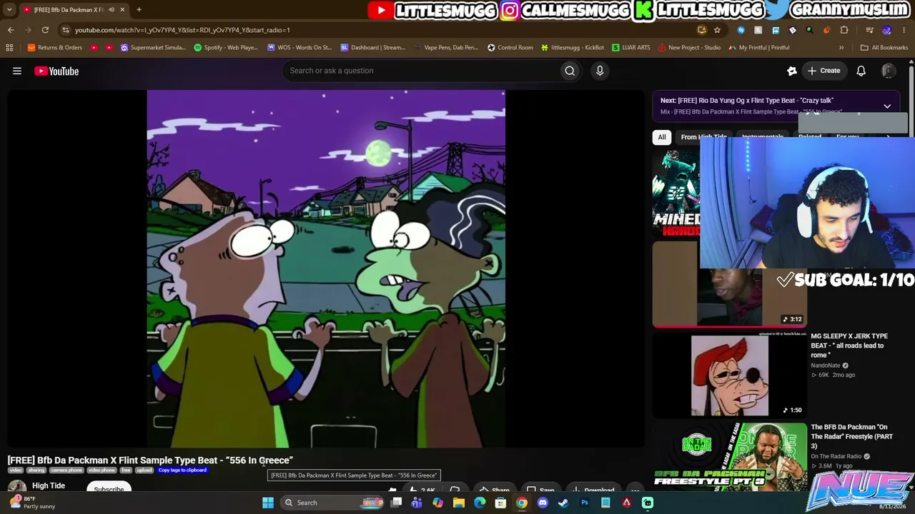This screenshot has width=915, height=514.
Task: Open the MG SLEEPY X JERK TYPE BEAT video title
Action: pyautogui.click(x=849, y=346)
